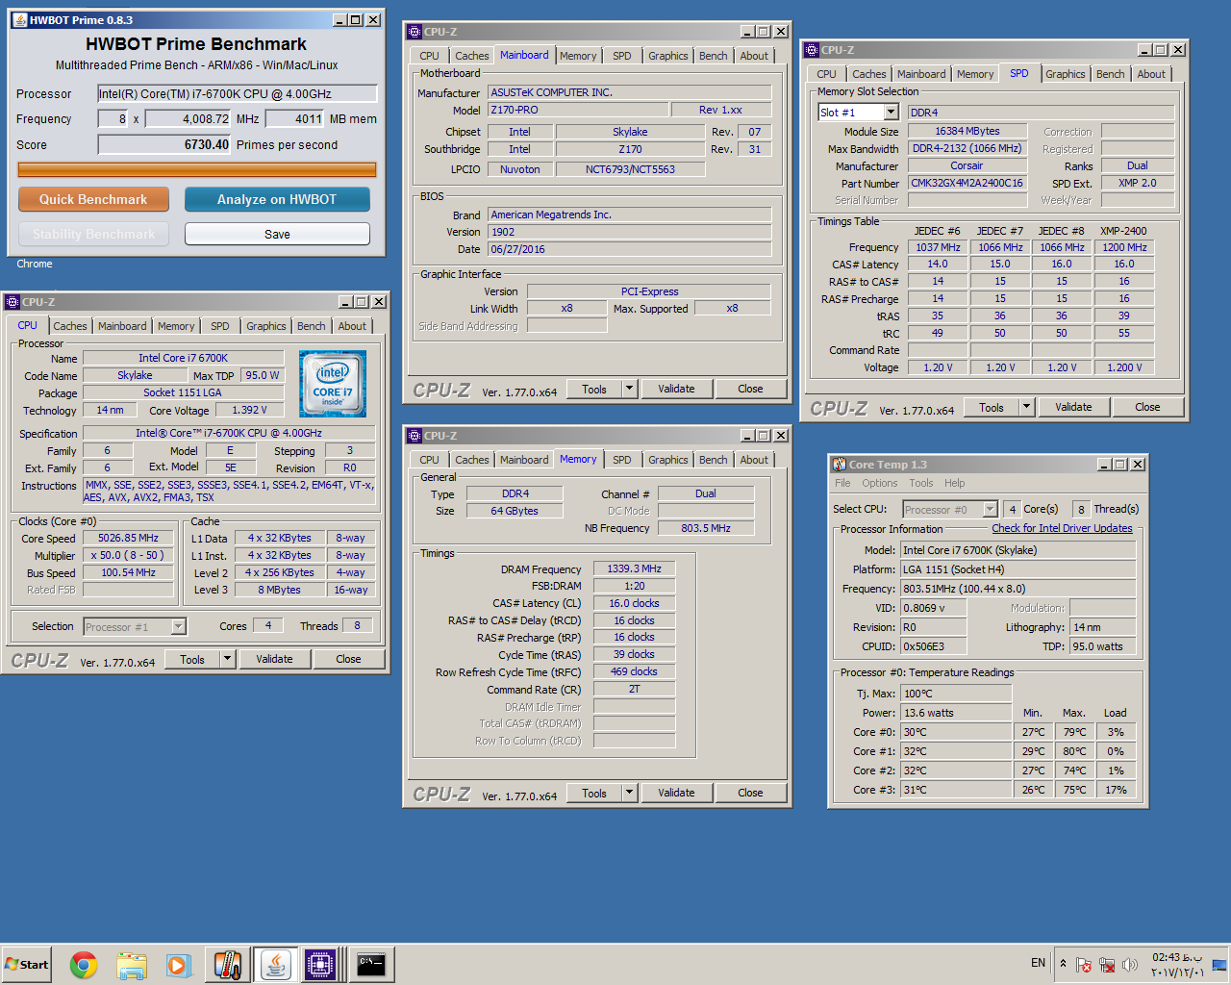The width and height of the screenshot is (1231, 985).
Task: Switch to SPD tab in the CPU-Z Memory window
Action: pyautogui.click(x=622, y=460)
